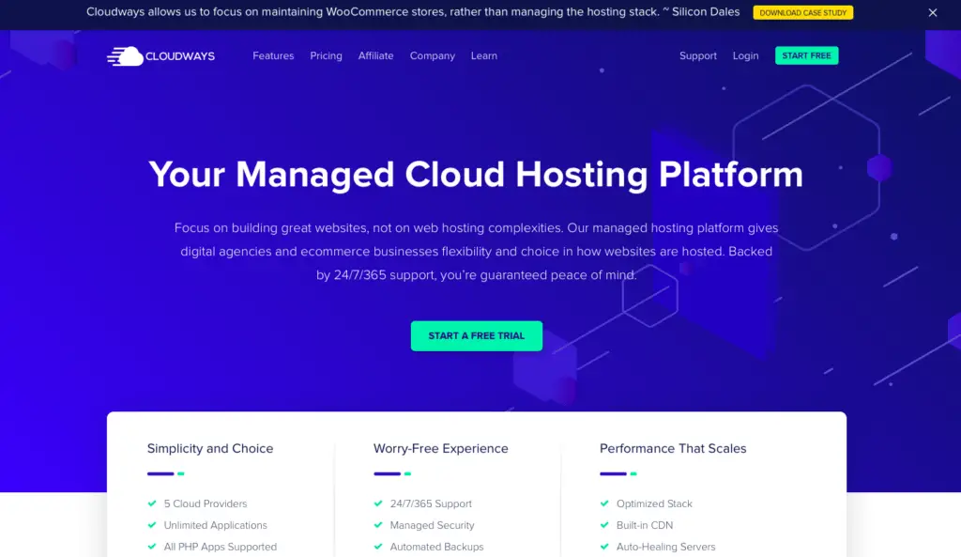Click the Simplicity and Choice heading

pyautogui.click(x=210, y=448)
